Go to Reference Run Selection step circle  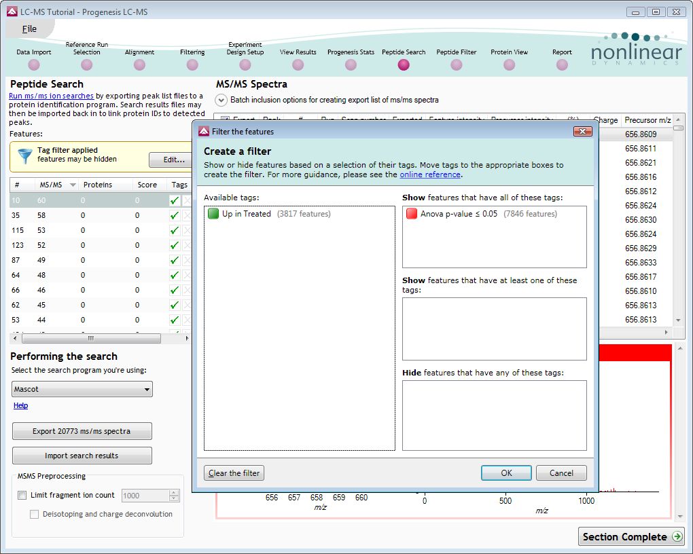point(87,65)
